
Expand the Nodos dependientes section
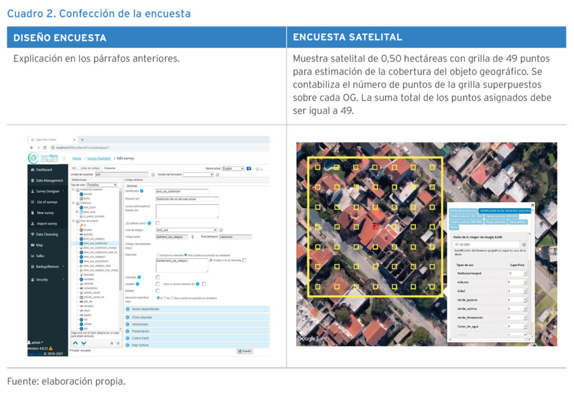point(197,309)
